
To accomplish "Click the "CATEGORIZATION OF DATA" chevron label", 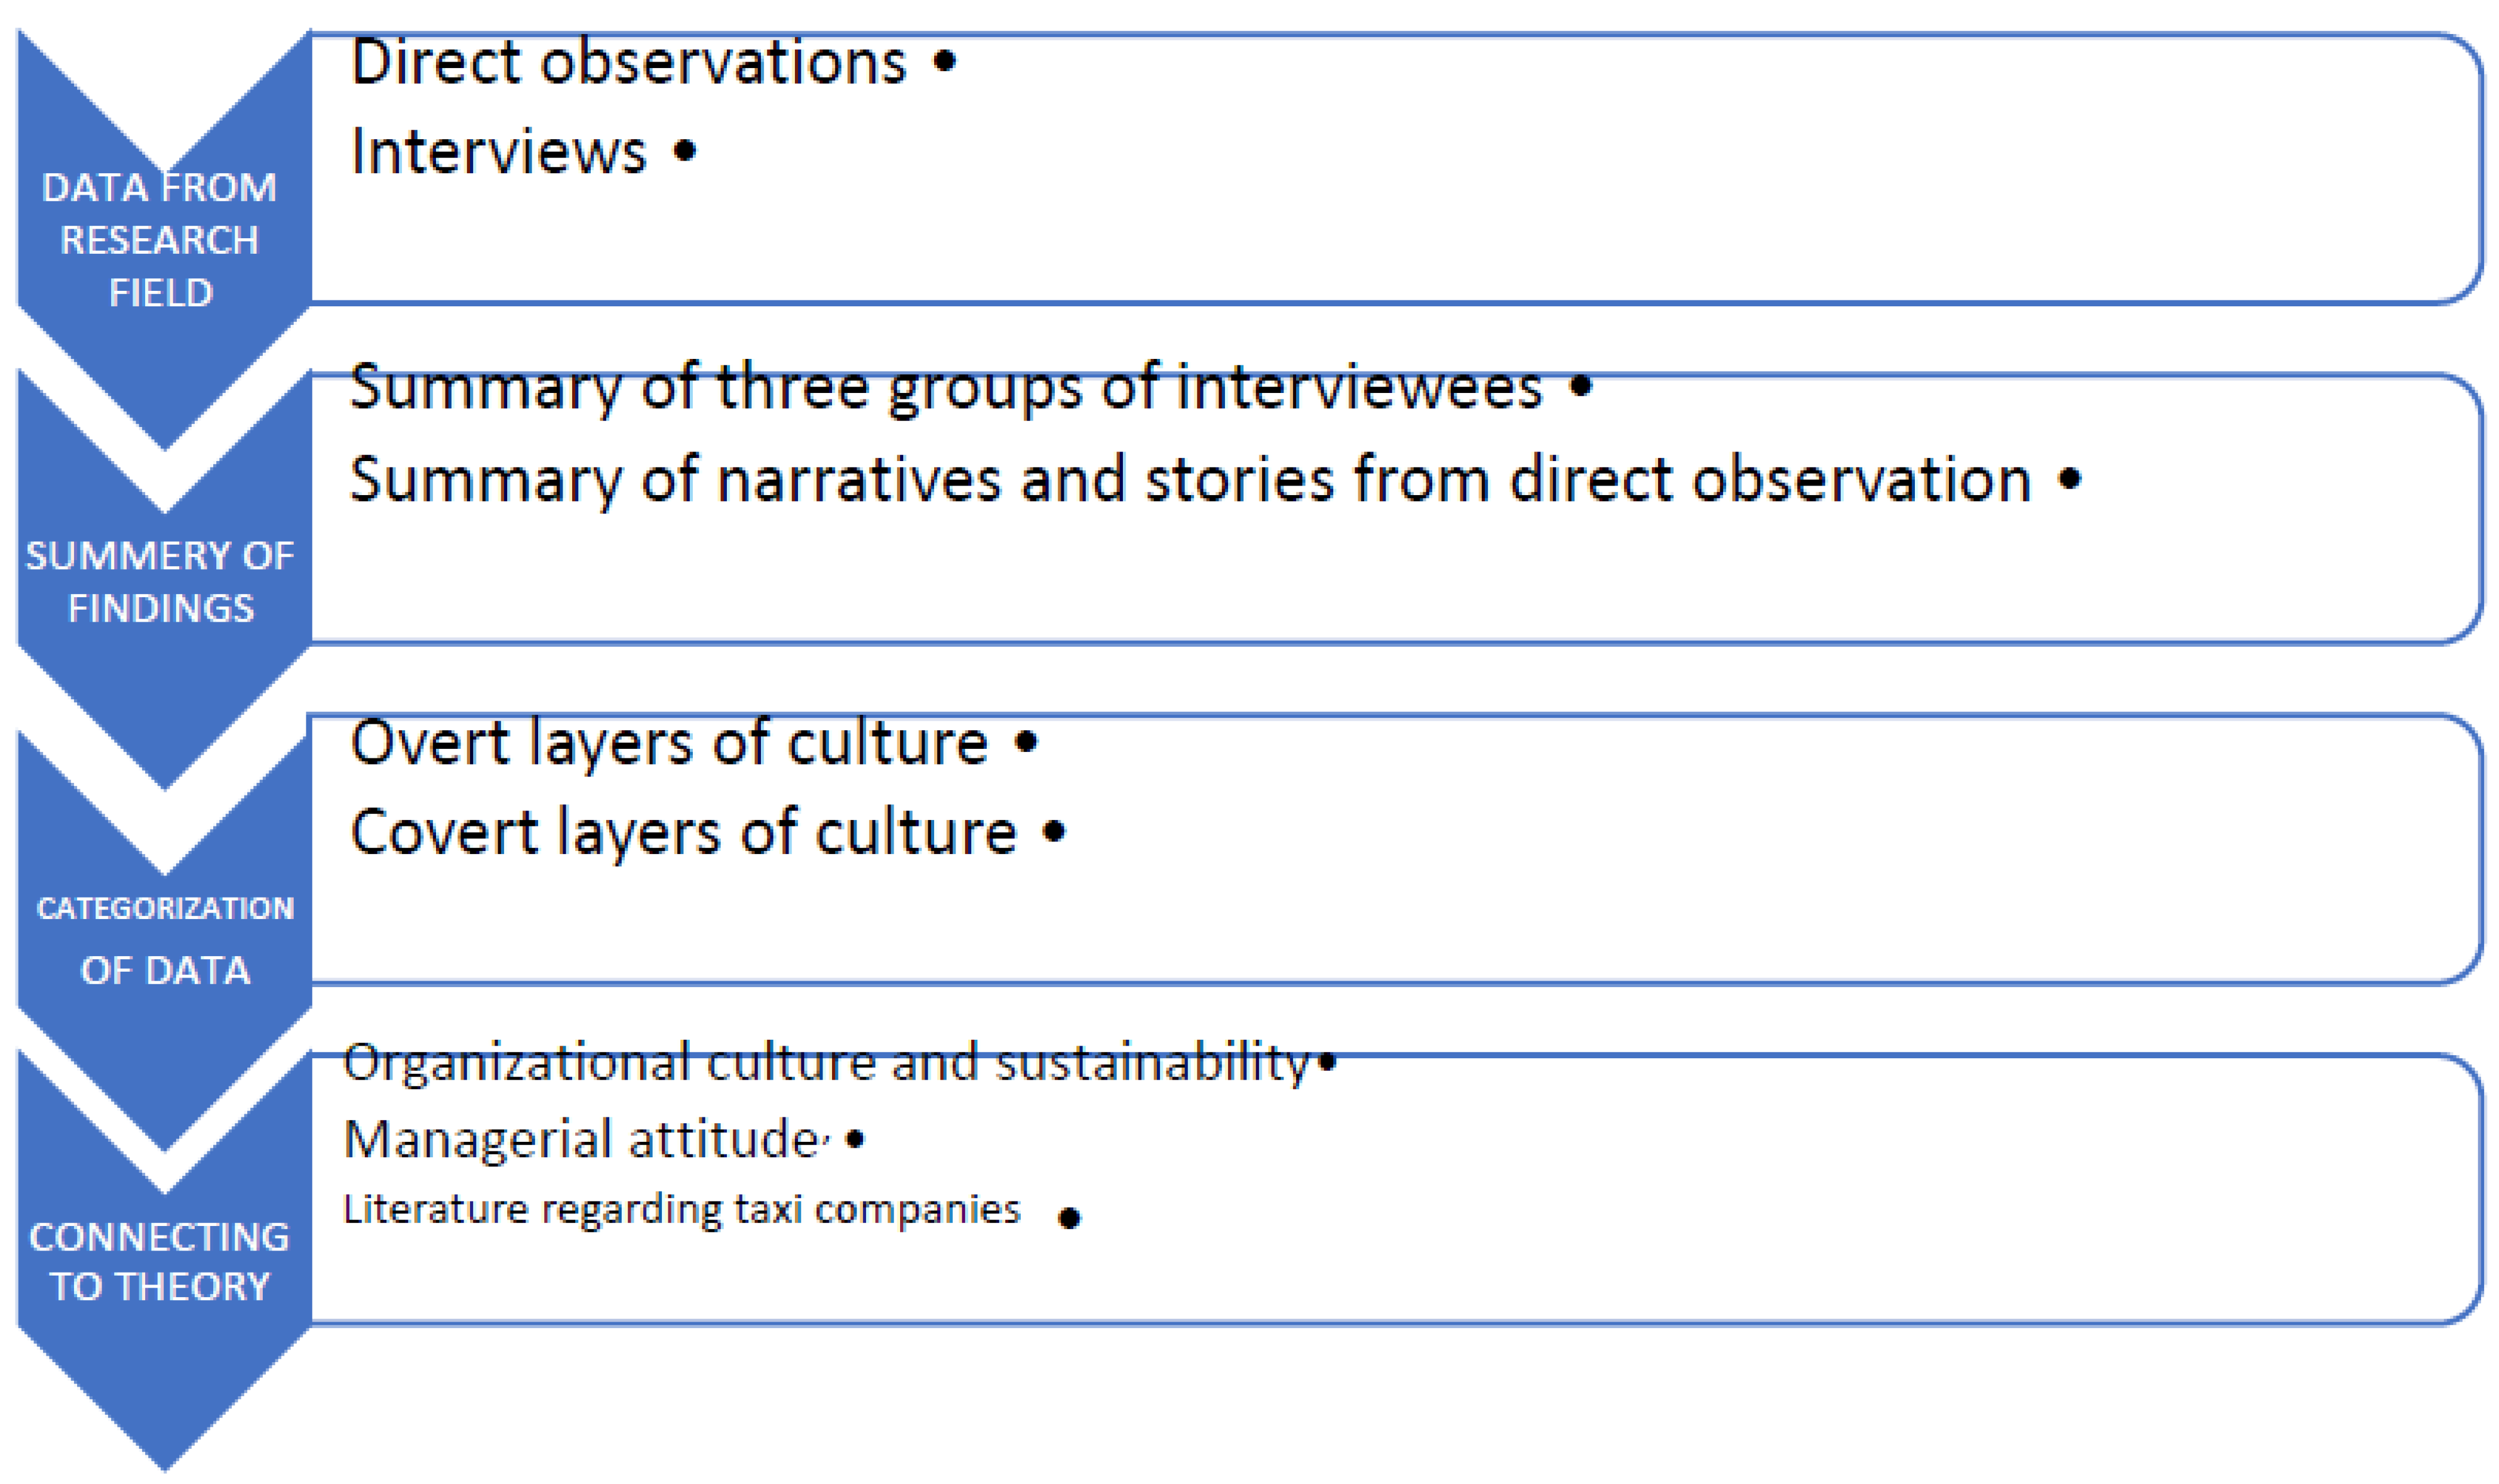I will coord(165,939).
